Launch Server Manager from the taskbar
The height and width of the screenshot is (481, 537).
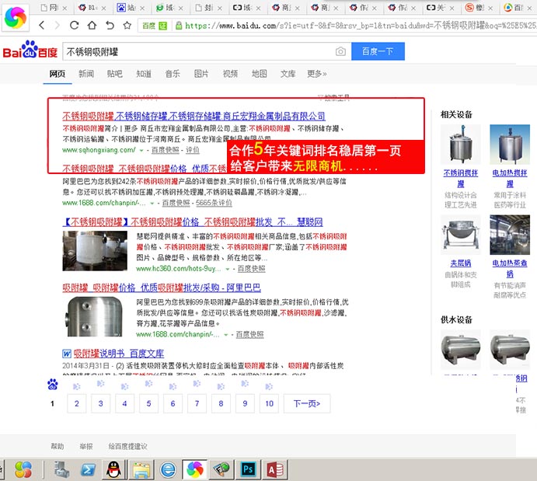click(x=61, y=469)
